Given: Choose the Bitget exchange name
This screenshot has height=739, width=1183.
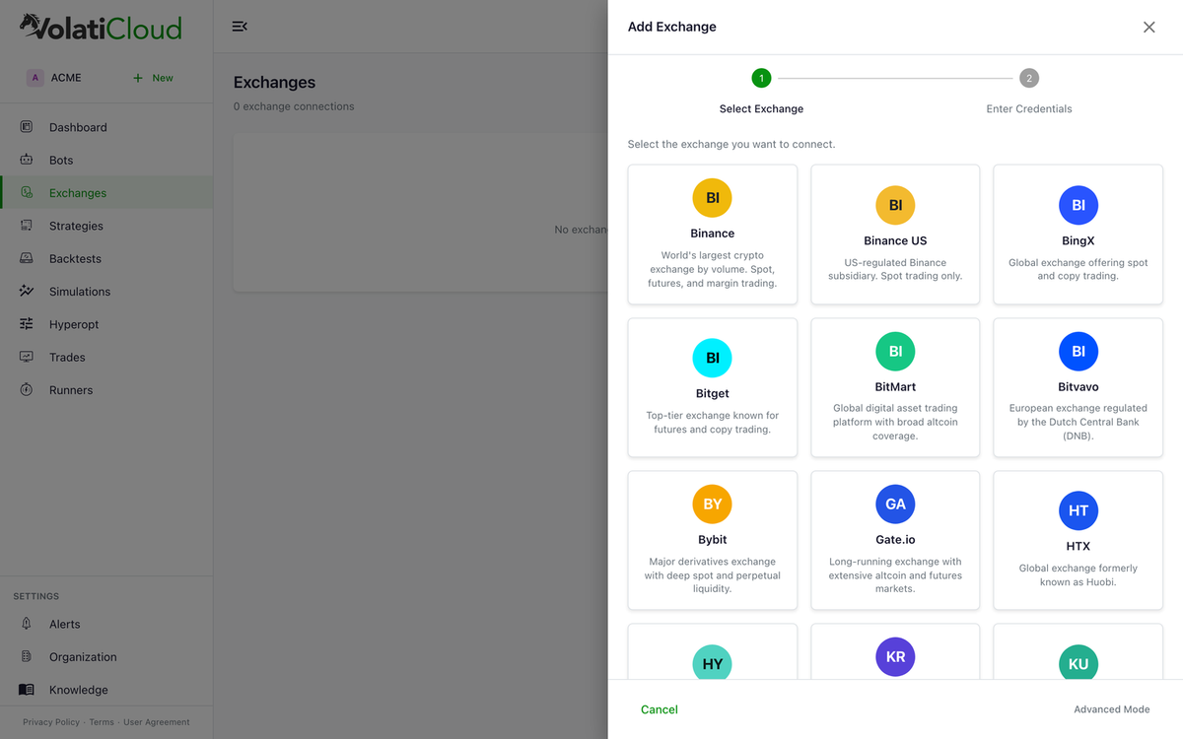Looking at the screenshot, I should (x=713, y=393).
